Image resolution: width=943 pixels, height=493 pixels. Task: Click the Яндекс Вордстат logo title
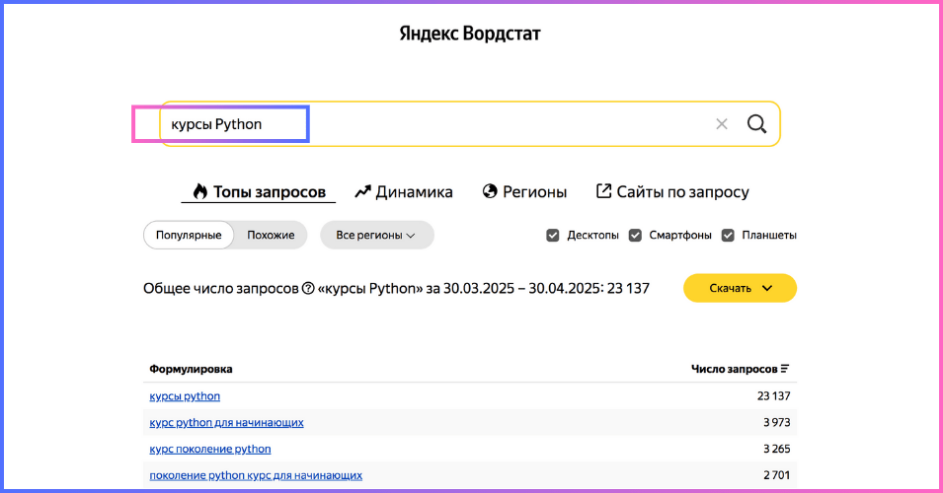470,33
